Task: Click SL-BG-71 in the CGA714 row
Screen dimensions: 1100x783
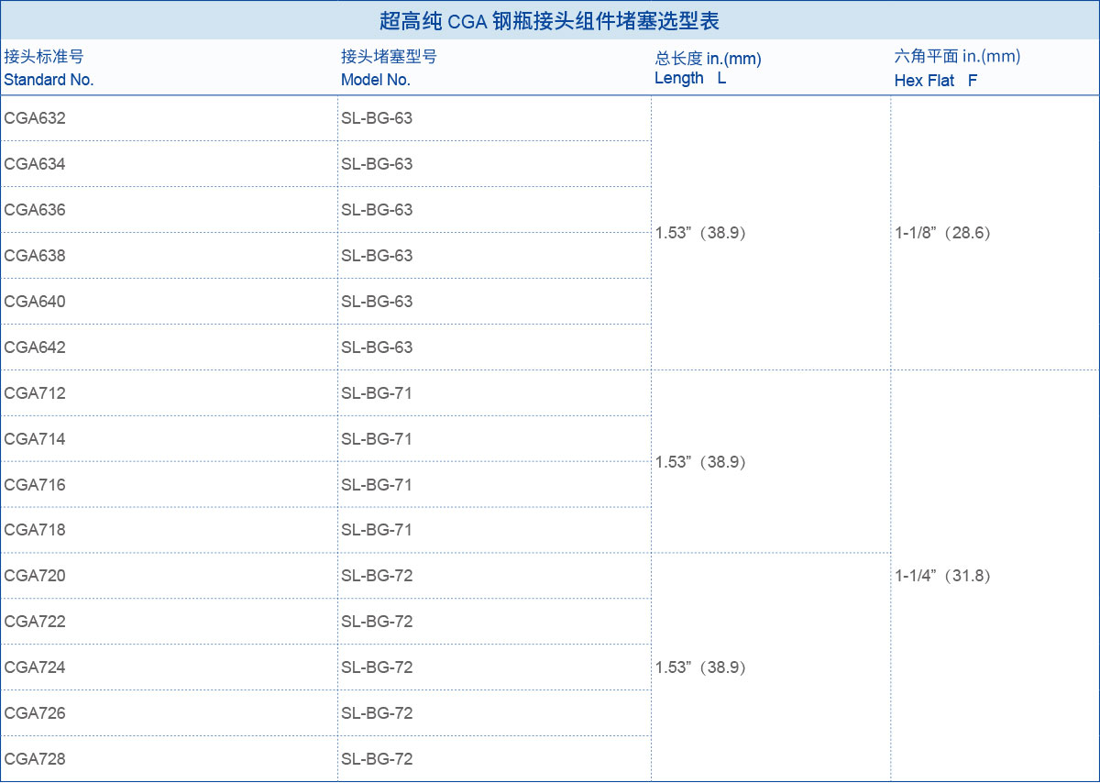Action: (x=377, y=439)
